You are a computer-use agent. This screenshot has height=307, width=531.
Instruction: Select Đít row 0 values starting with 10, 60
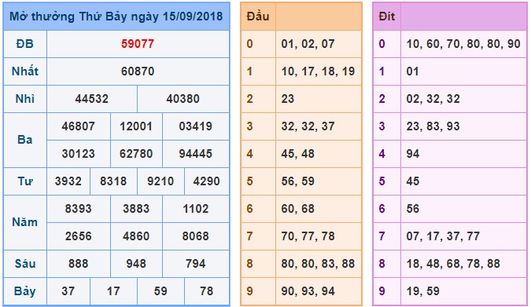point(463,44)
